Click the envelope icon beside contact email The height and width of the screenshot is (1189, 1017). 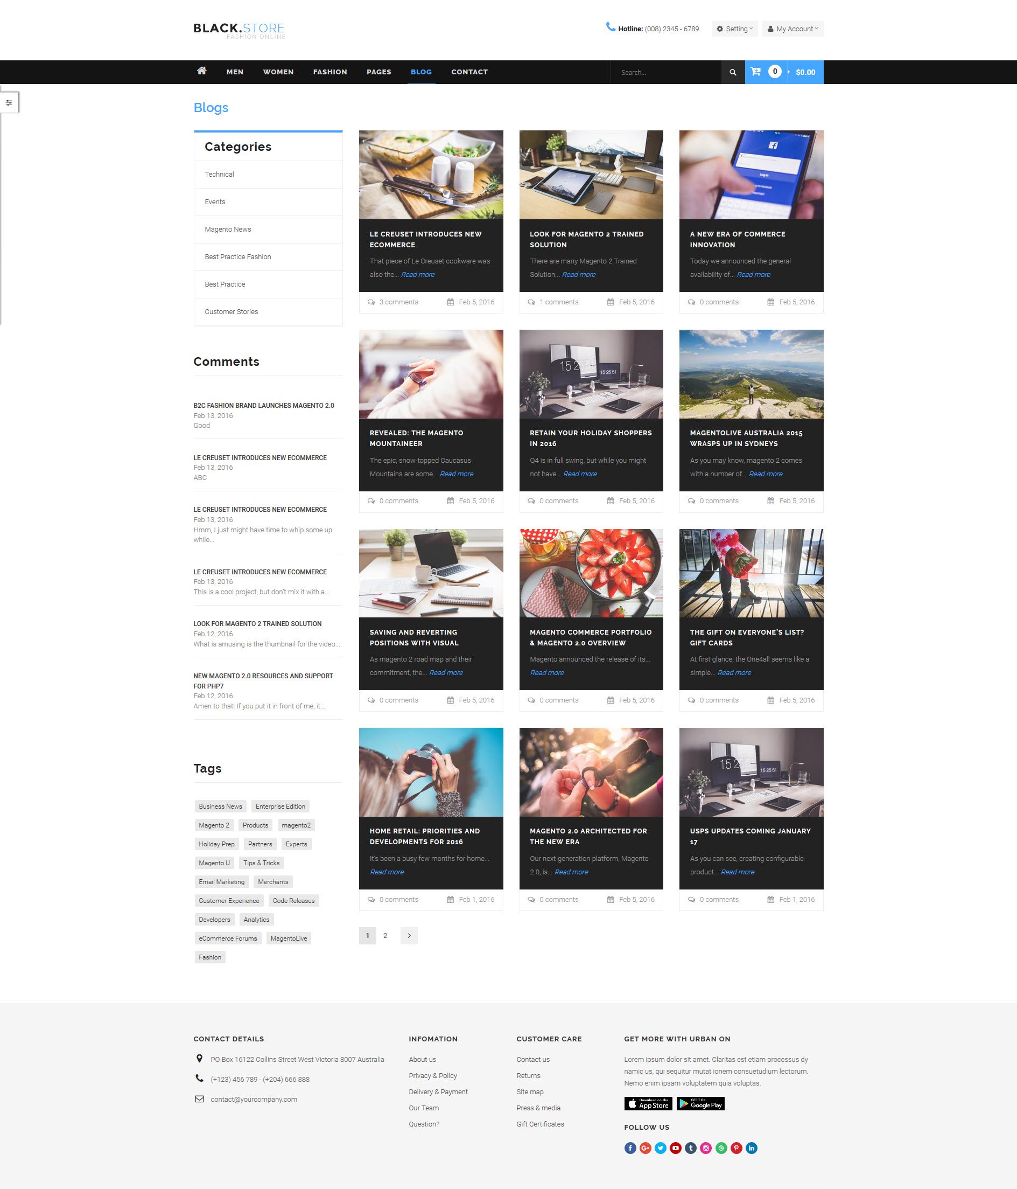tap(199, 1099)
